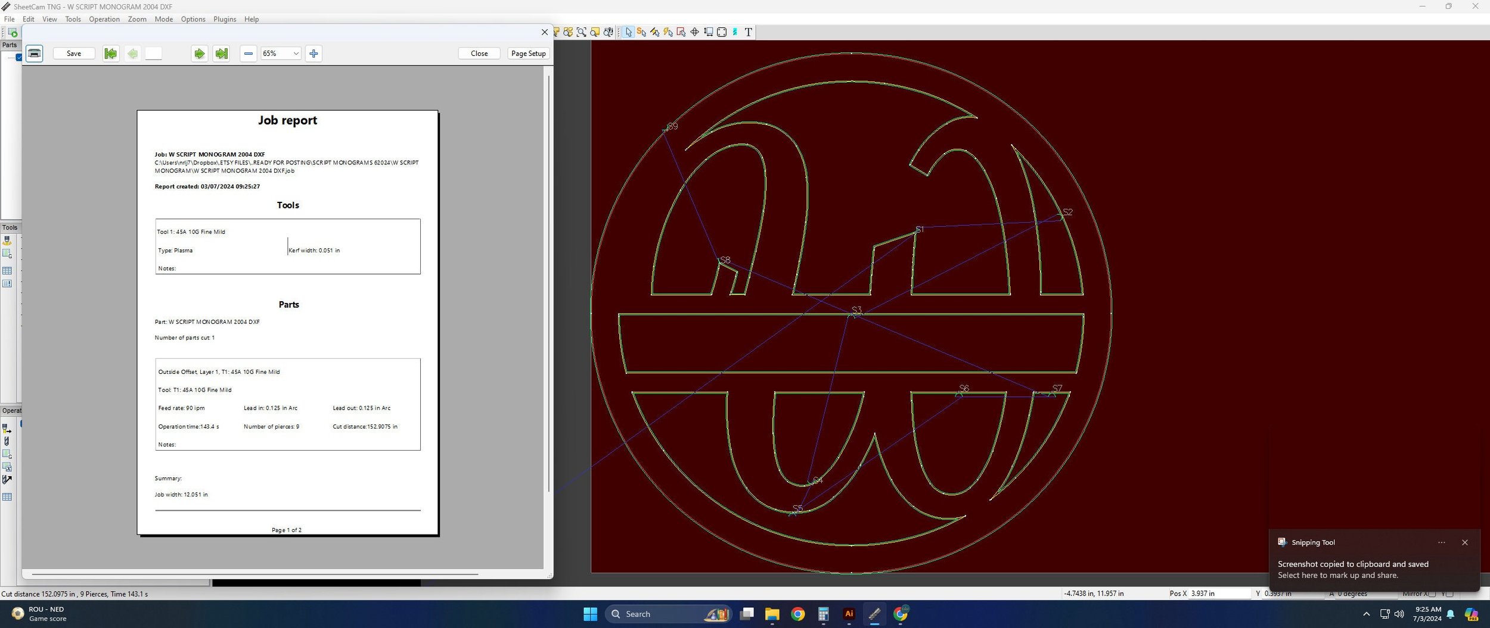Screen dimensions: 1490x628
Task: Select the Text tool T icon
Action: coord(749,32)
